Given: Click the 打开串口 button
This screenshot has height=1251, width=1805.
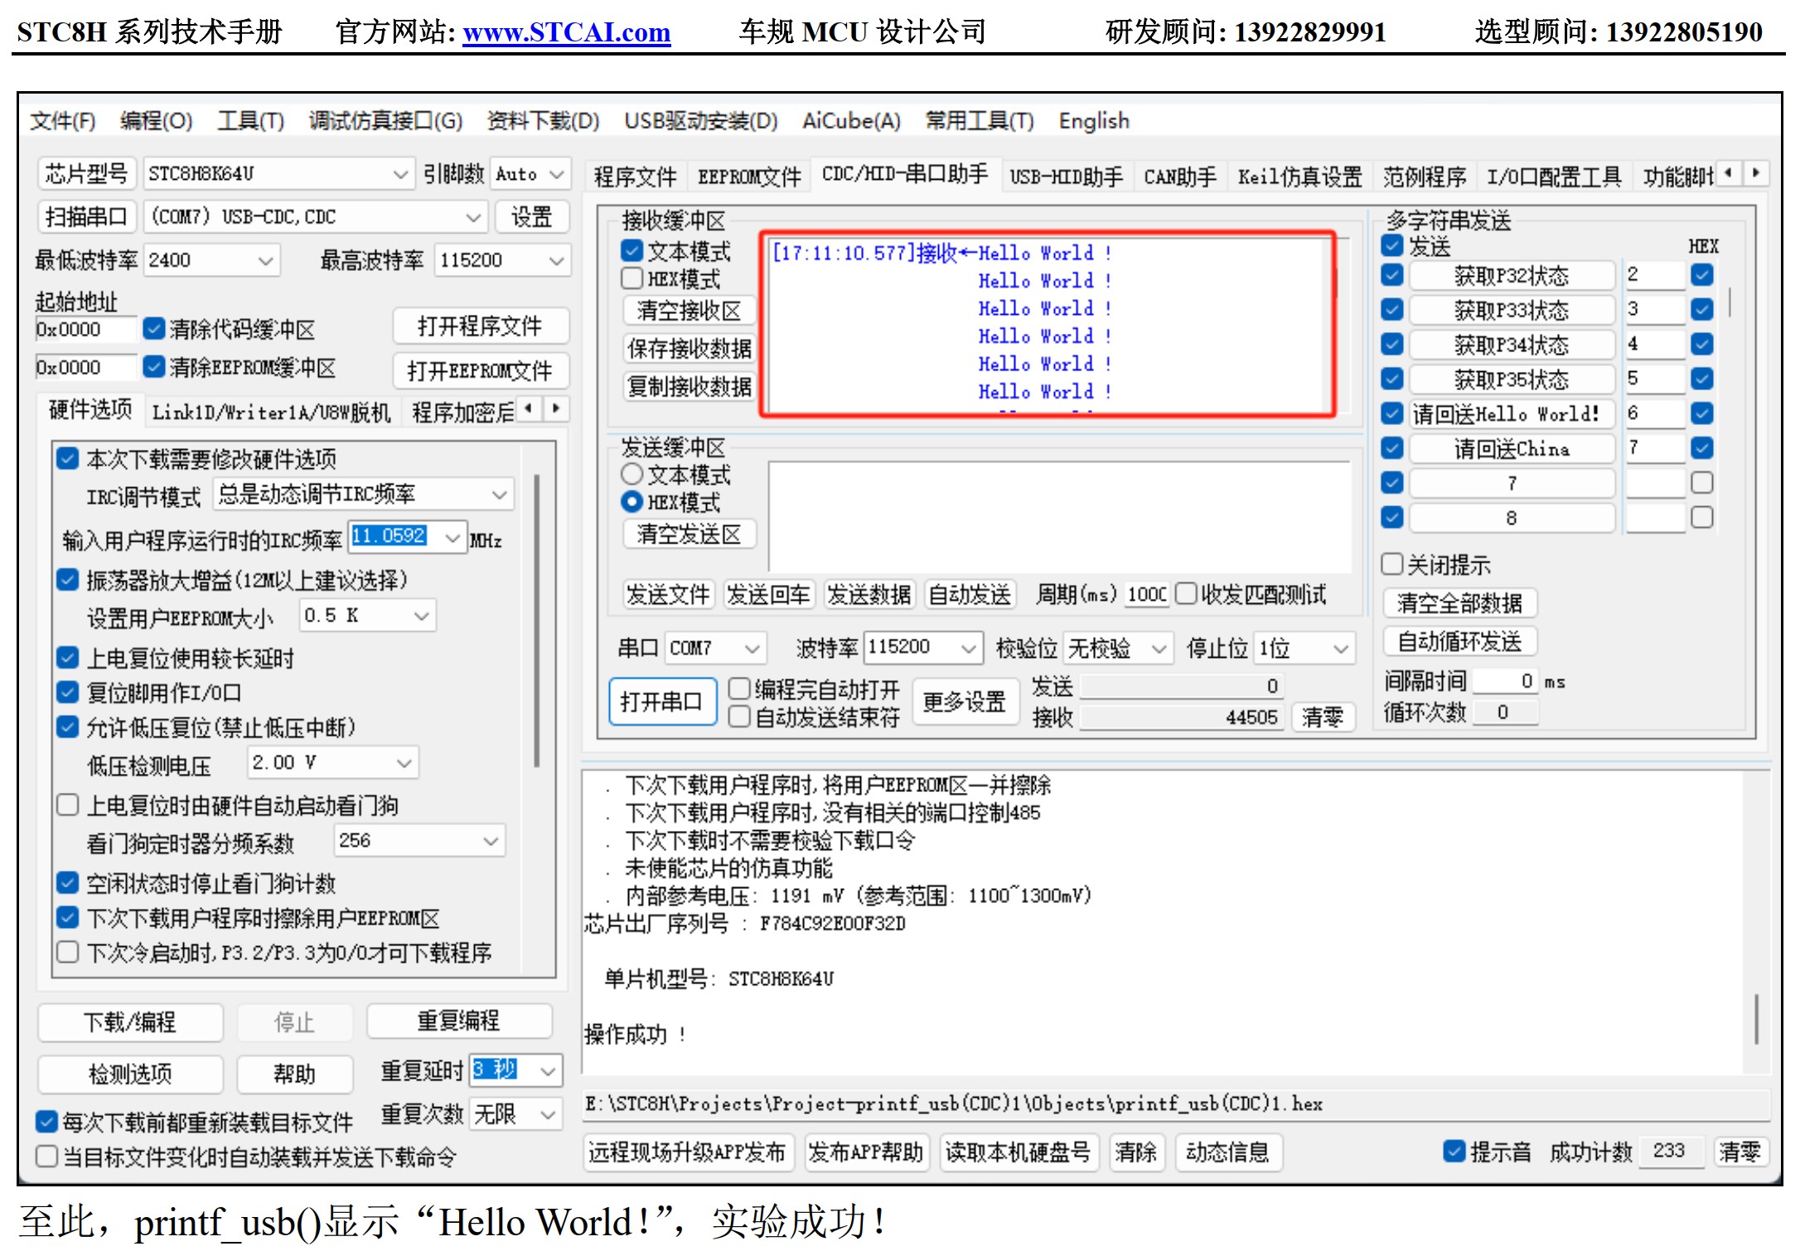Looking at the screenshot, I should pos(662,702).
